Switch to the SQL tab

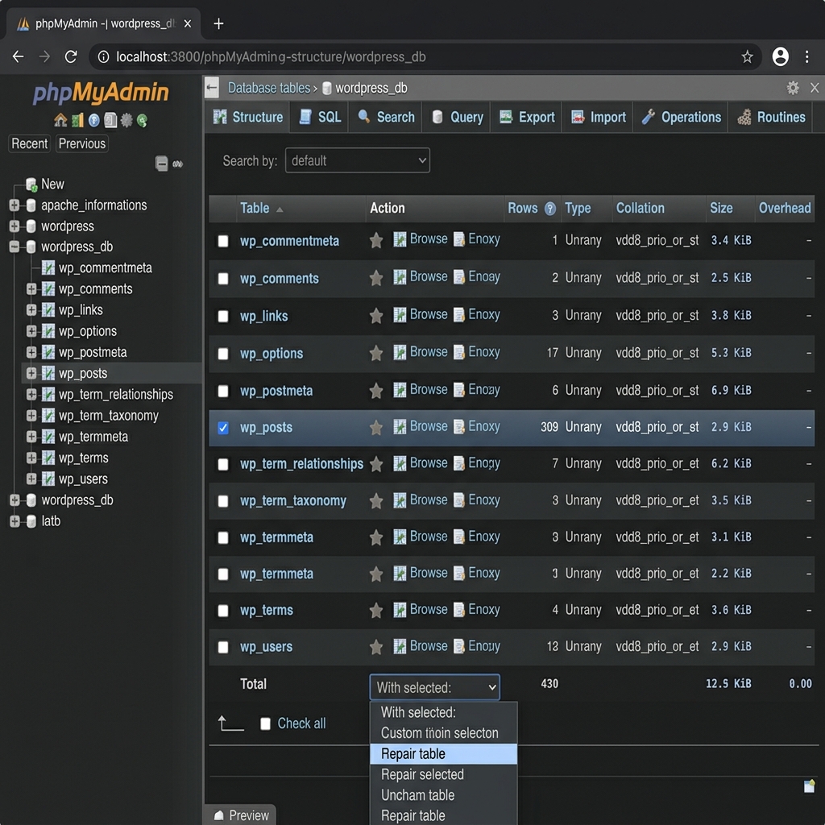(319, 117)
